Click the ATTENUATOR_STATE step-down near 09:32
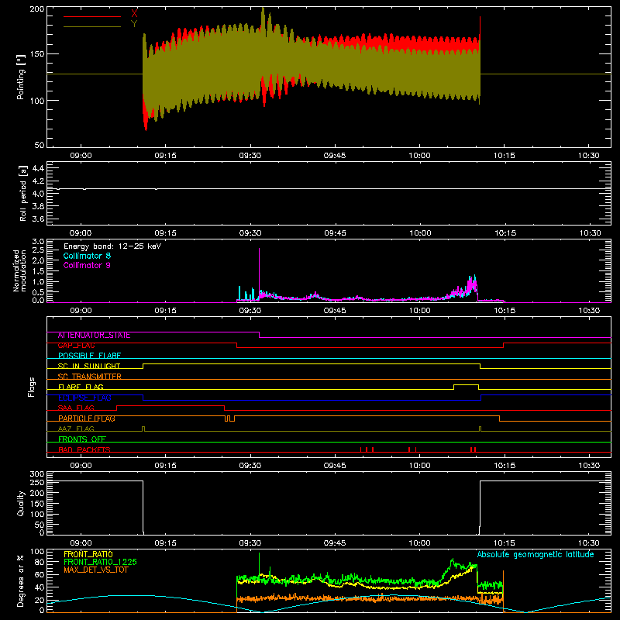The height and width of the screenshot is (620, 620). tap(259, 335)
